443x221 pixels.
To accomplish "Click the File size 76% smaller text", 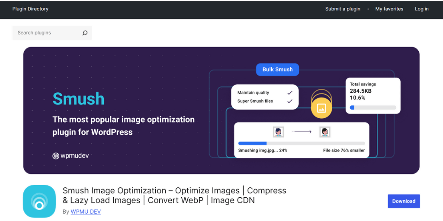I will (x=344, y=151).
